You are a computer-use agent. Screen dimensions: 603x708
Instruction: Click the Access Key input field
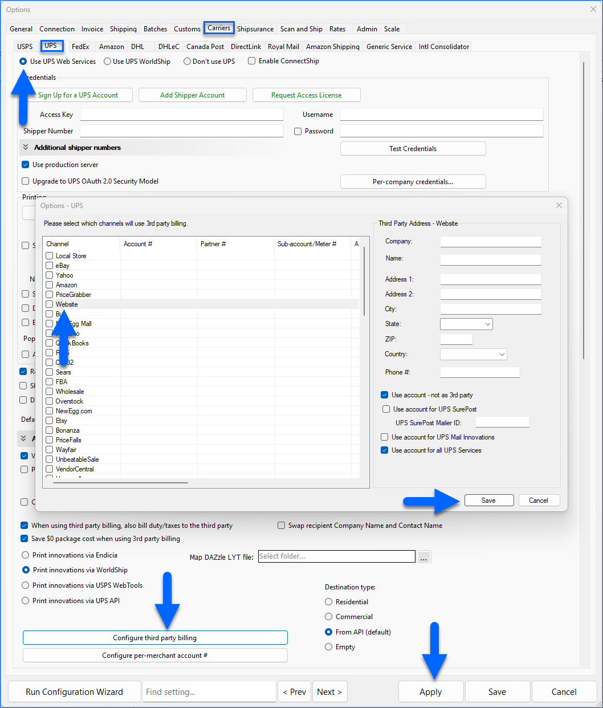coord(182,115)
